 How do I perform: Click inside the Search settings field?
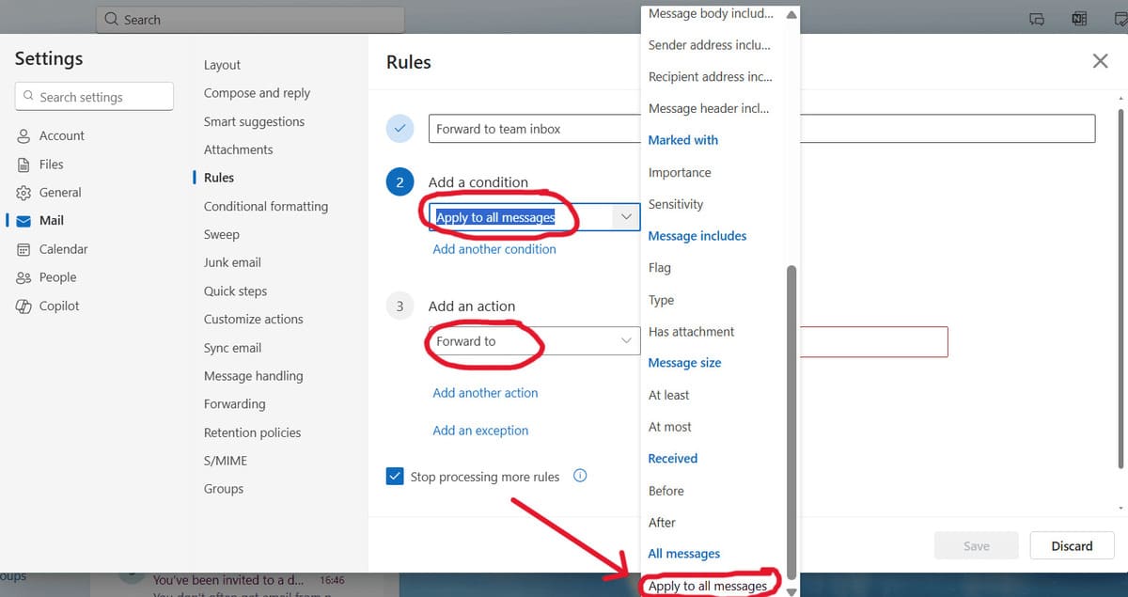point(94,96)
